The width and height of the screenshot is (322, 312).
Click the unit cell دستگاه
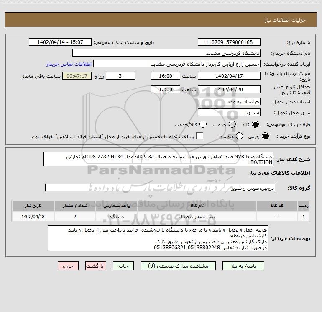[x=116, y=217]
